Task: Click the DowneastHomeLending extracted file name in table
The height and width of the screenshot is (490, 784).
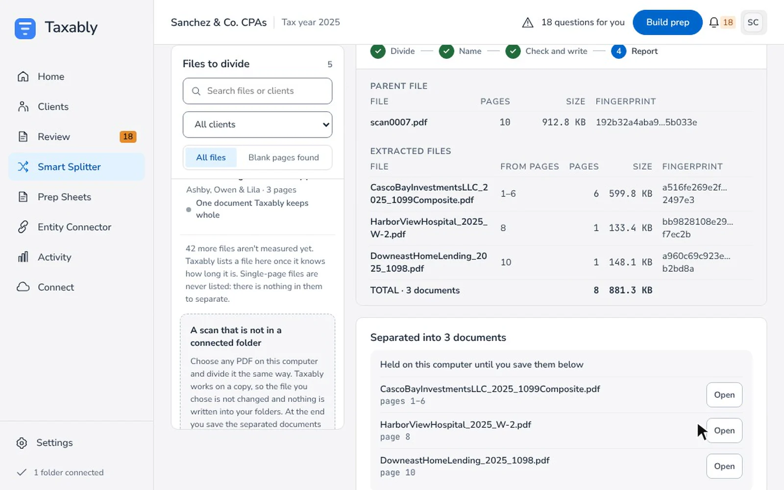Action: [429, 262]
